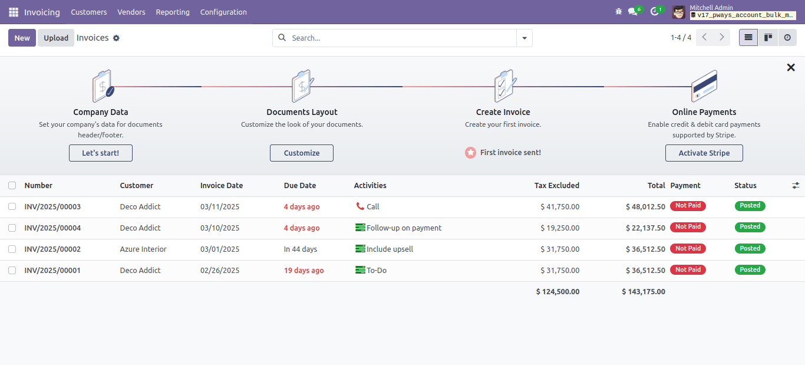Screen dimensions: 805x365
Task: Go to previous page arrow
Action: point(704,37)
